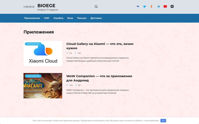Open the YouTube channel icon
This screenshot has width=199, height=124.
click(165, 6)
